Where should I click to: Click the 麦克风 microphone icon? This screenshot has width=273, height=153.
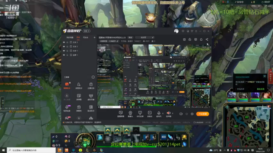159,113
